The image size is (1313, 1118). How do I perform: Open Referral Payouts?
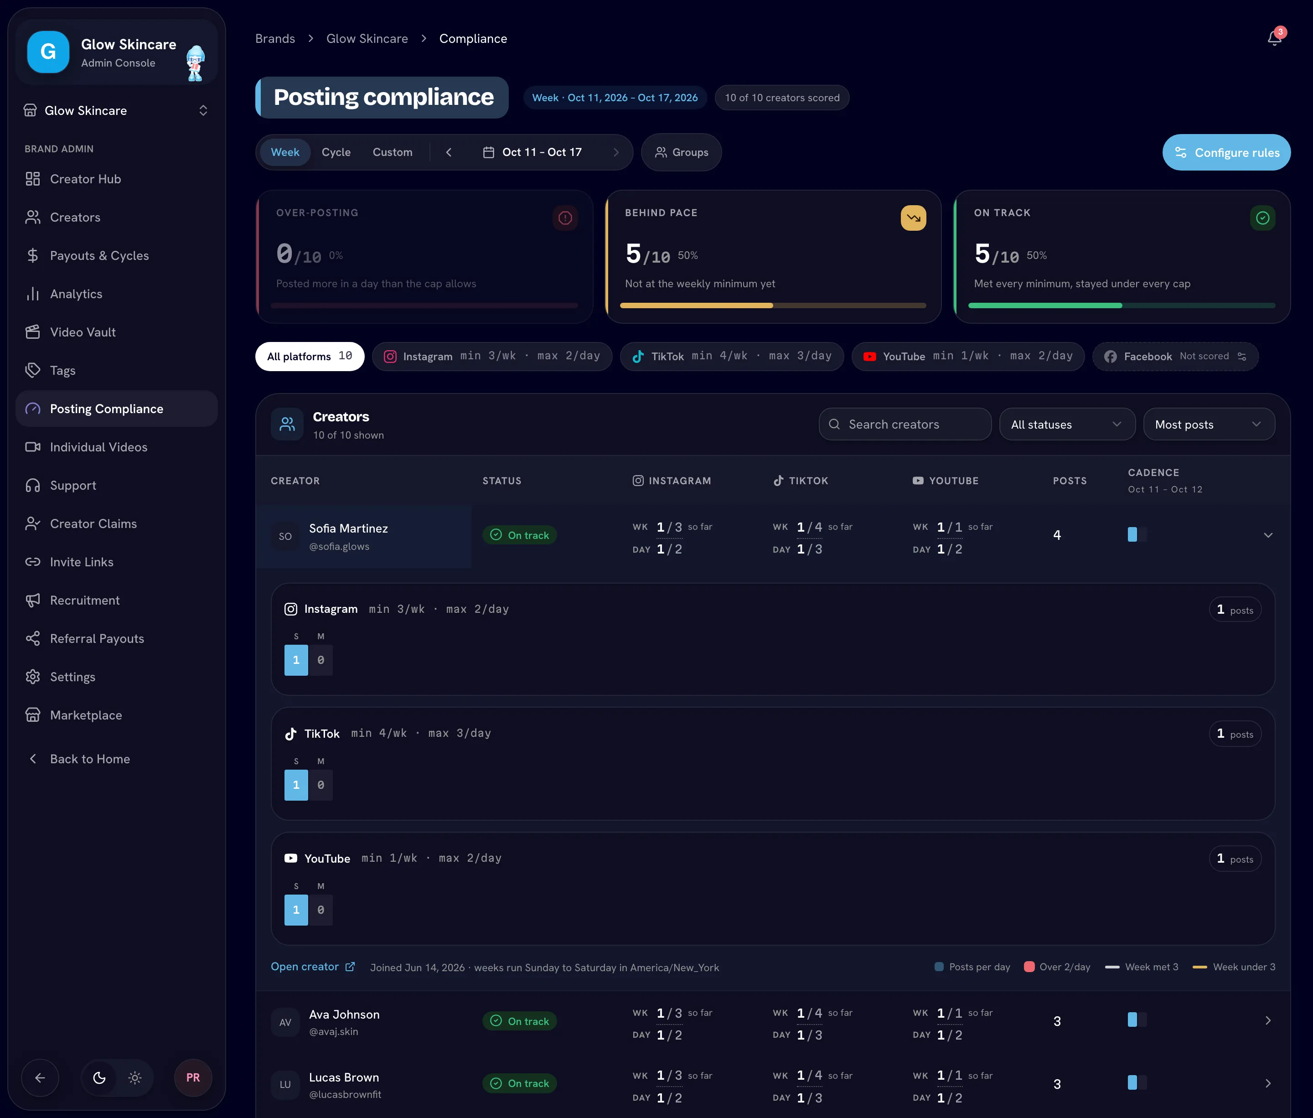coord(117,638)
